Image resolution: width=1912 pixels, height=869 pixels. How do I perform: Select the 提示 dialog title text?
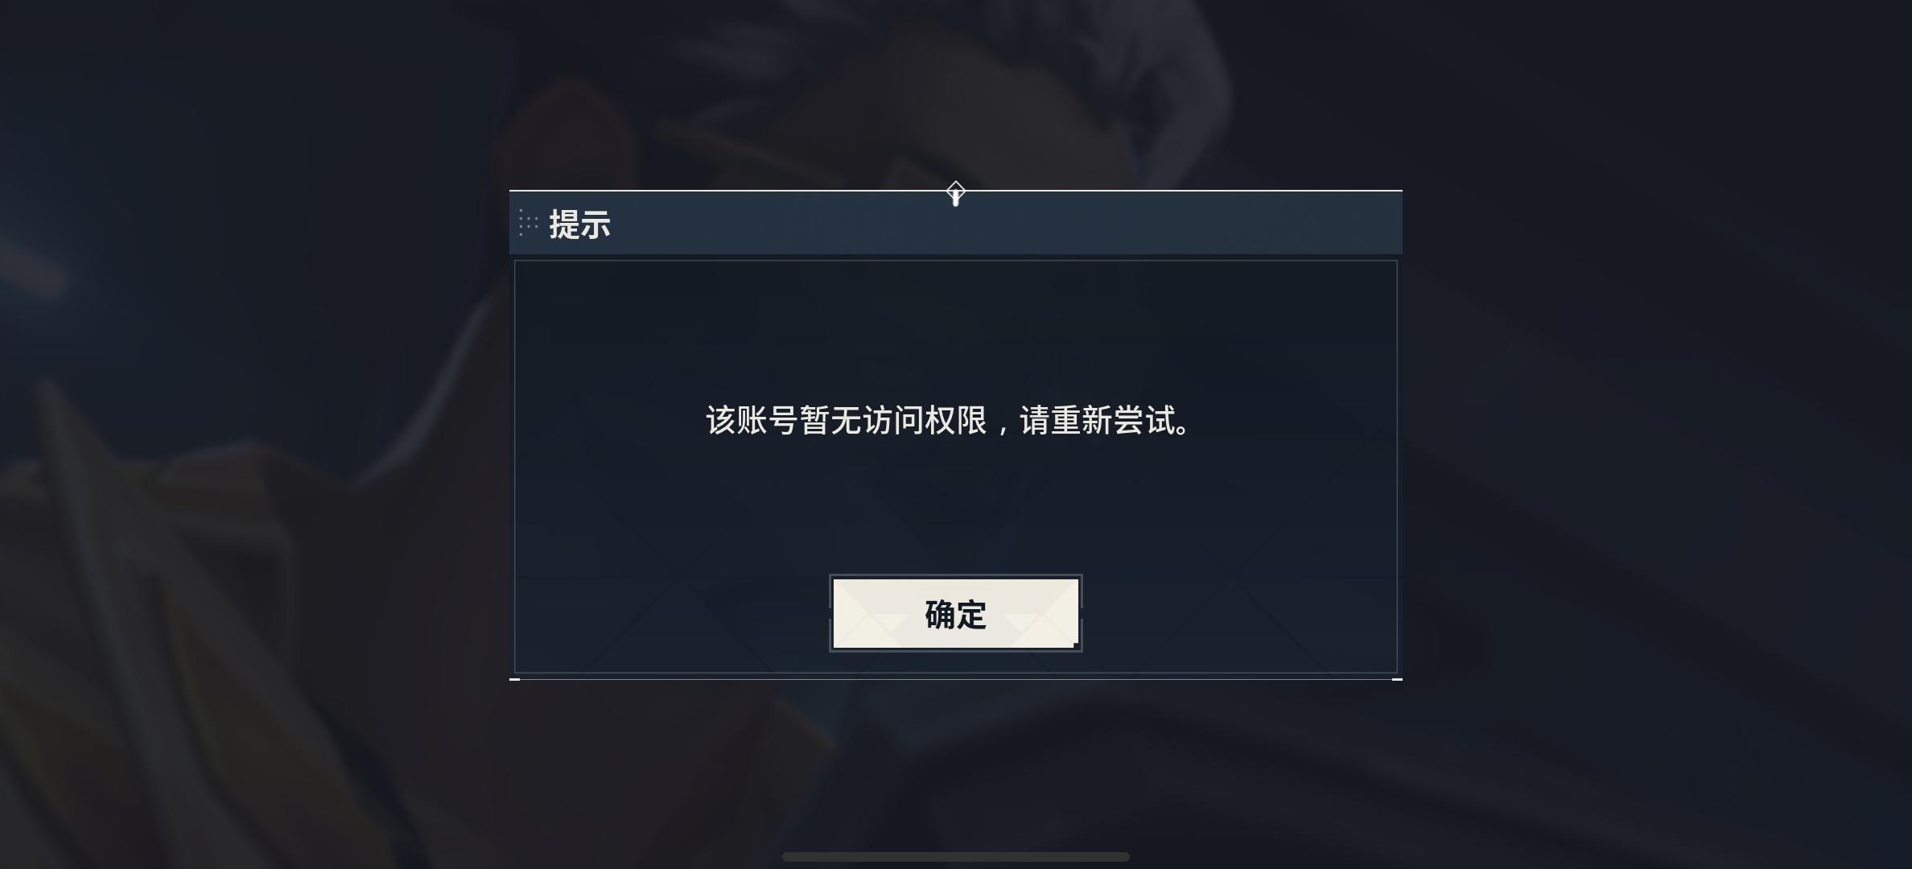pyautogui.click(x=579, y=224)
